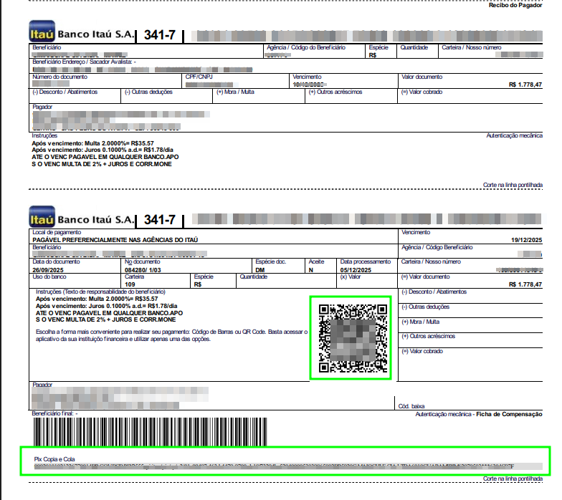
Task: Select document number 084280/ 1/03
Action: click(142, 270)
